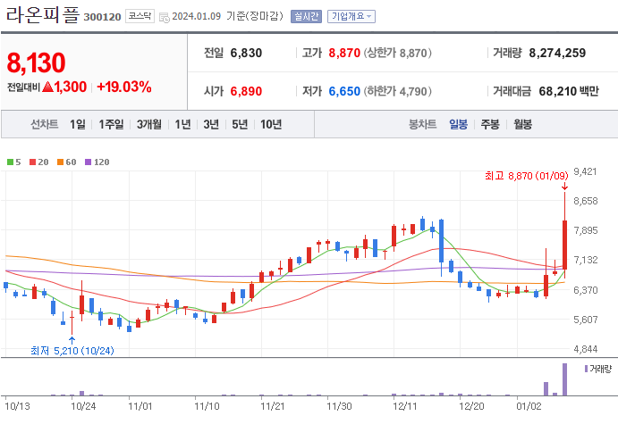Click the stock name 라온피플
The width and height of the screenshot is (618, 424).
click(x=43, y=15)
